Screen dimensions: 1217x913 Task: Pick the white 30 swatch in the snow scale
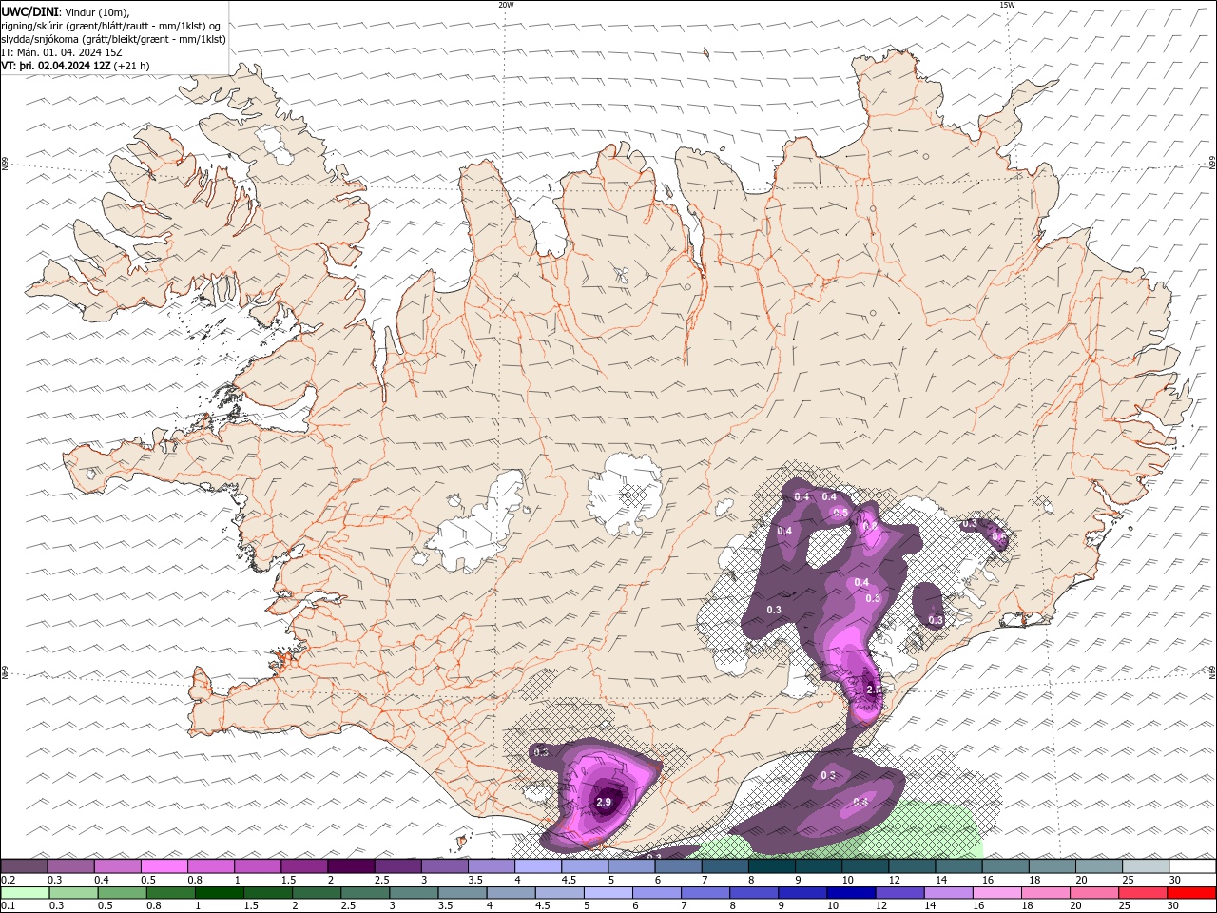1192,865
